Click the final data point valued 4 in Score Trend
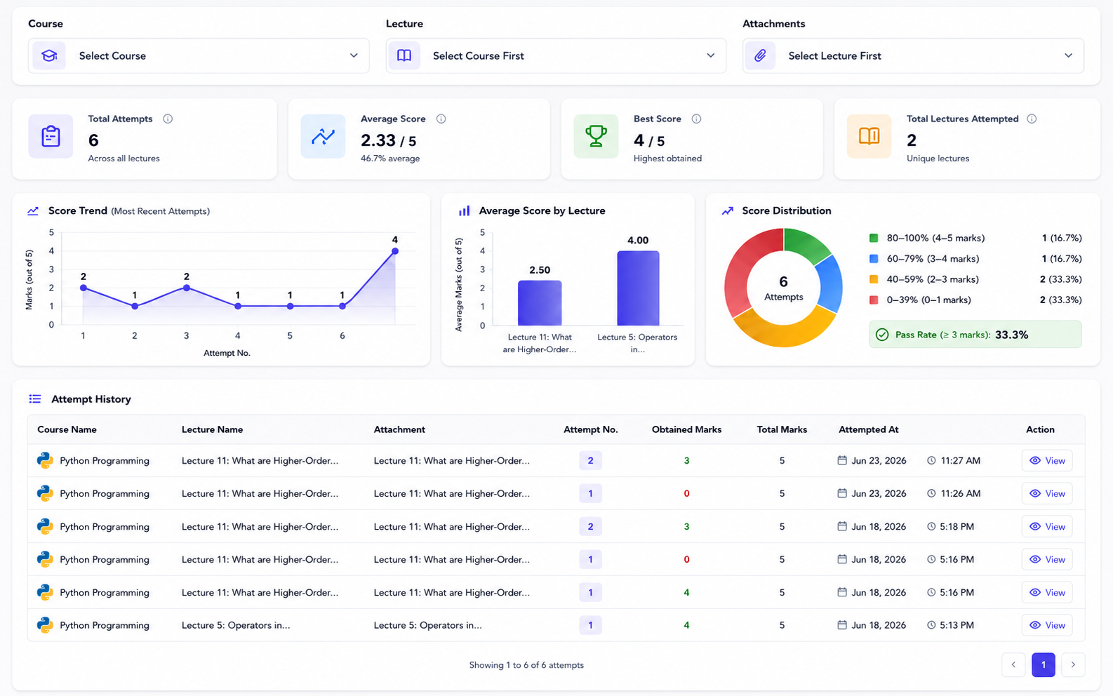The image size is (1113, 696). point(395,251)
